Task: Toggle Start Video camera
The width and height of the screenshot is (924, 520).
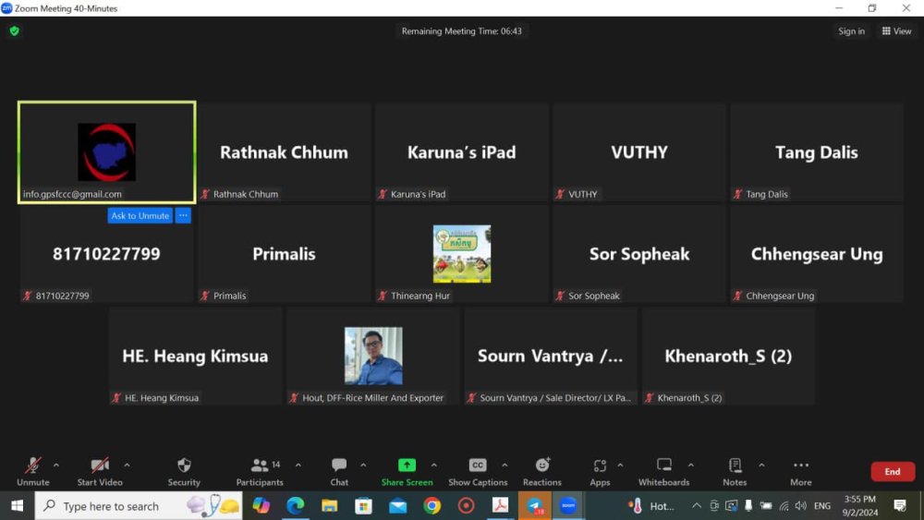Action: pyautogui.click(x=99, y=466)
